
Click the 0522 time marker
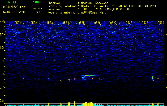pyautogui.click(x=34, y=23)
